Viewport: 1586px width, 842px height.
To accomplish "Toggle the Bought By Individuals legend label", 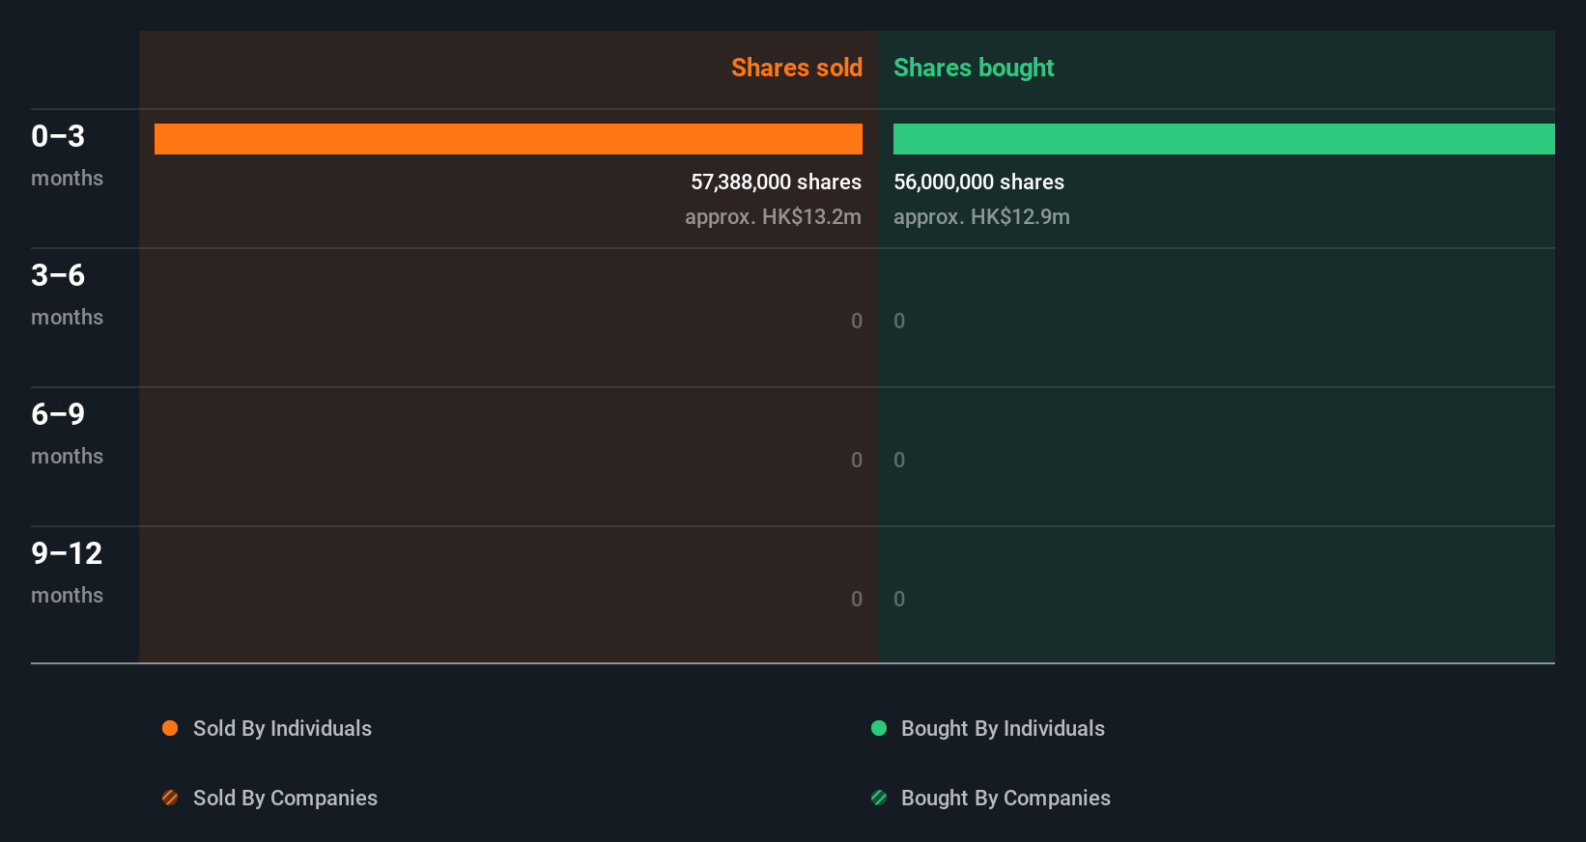I will (x=1003, y=728).
